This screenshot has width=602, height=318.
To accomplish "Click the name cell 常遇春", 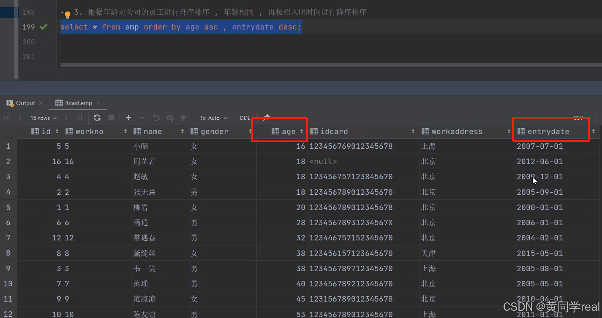I will [160, 238].
